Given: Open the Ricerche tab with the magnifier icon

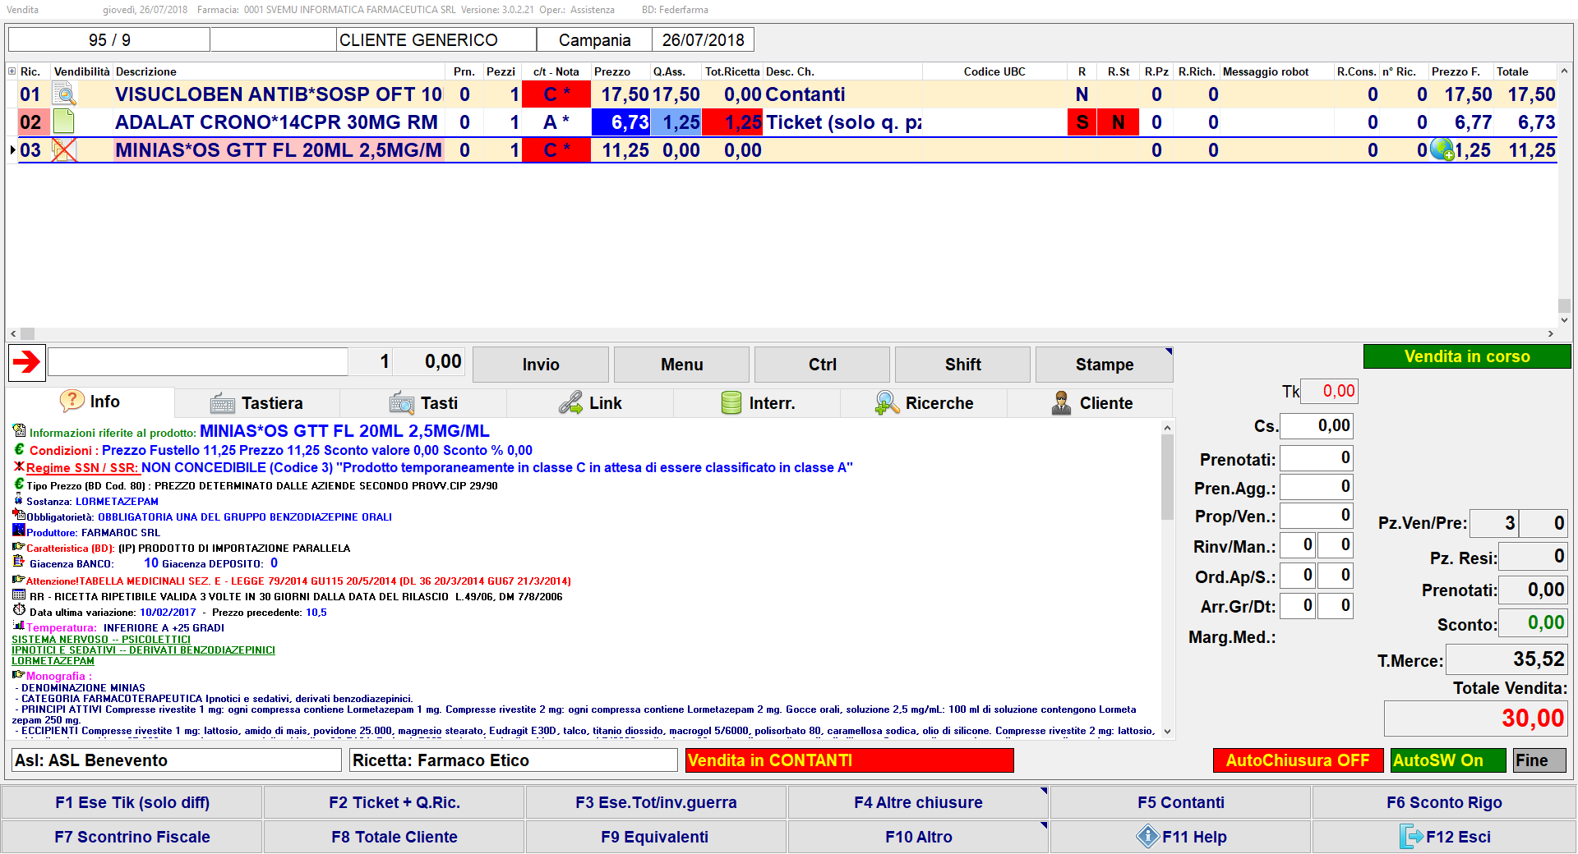Looking at the screenshot, I should 924,403.
